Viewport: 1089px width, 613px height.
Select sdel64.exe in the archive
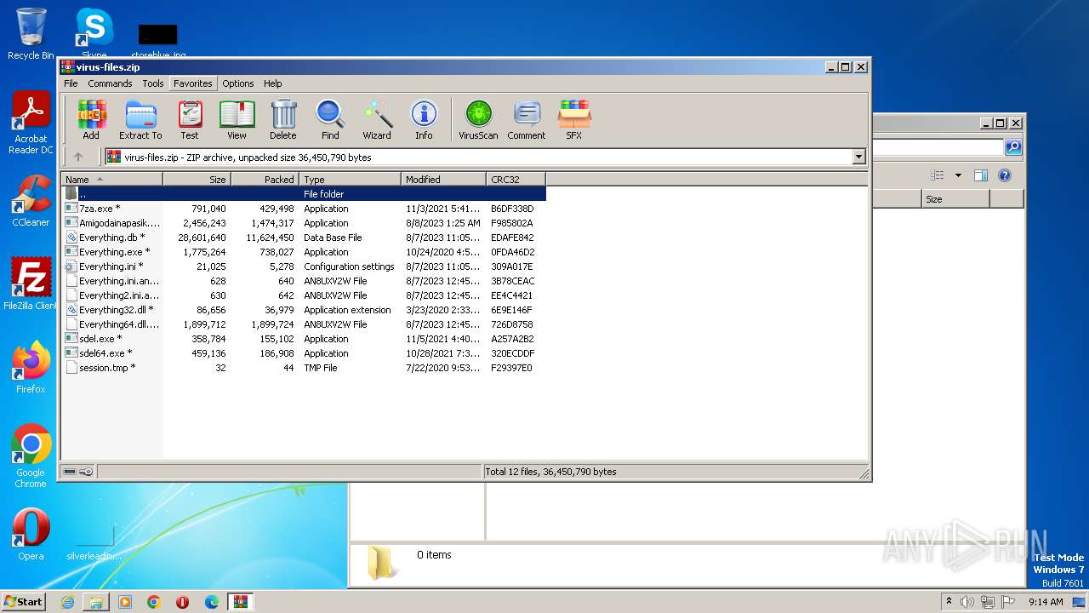click(x=304, y=353)
